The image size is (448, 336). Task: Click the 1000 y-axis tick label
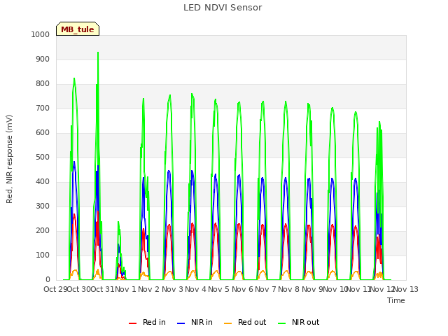[41, 34]
